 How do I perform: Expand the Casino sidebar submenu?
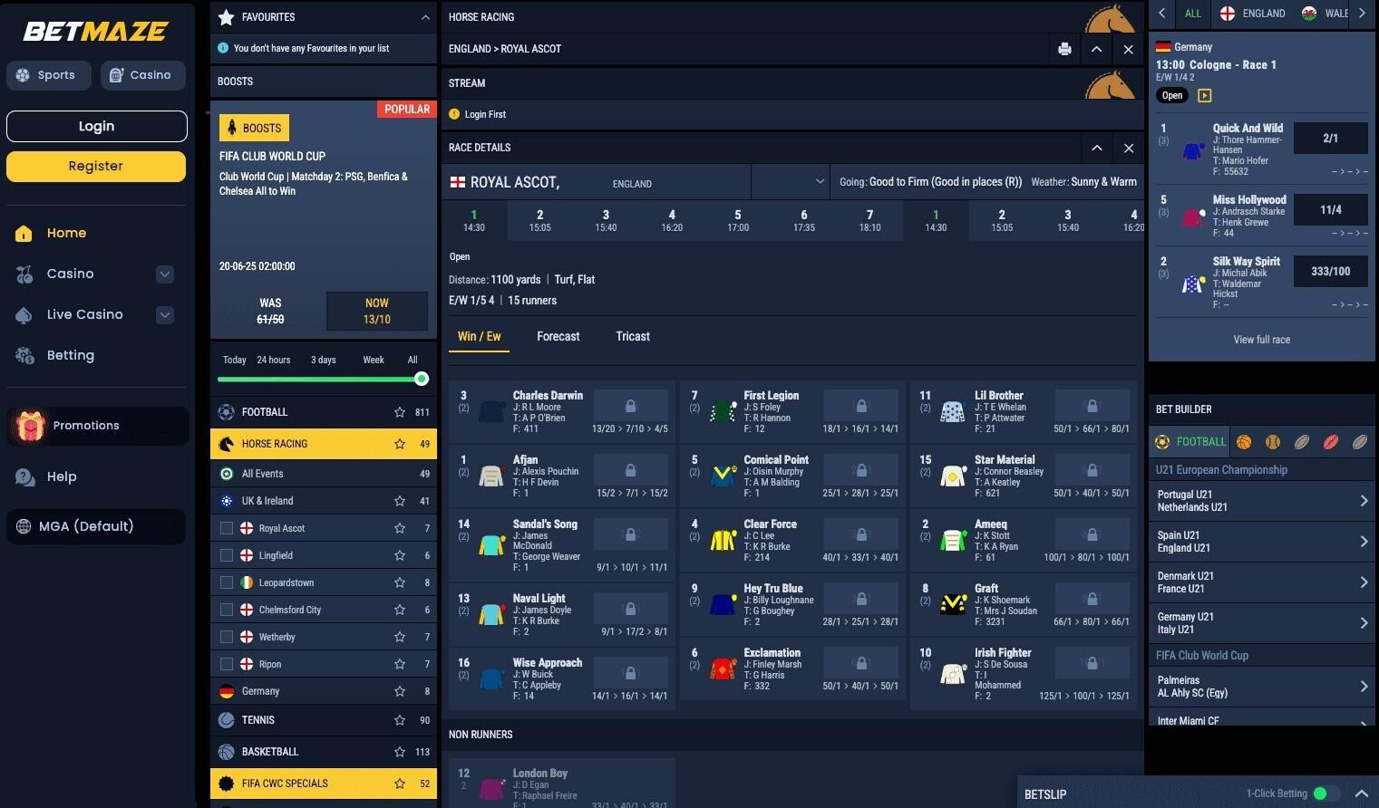coord(164,274)
